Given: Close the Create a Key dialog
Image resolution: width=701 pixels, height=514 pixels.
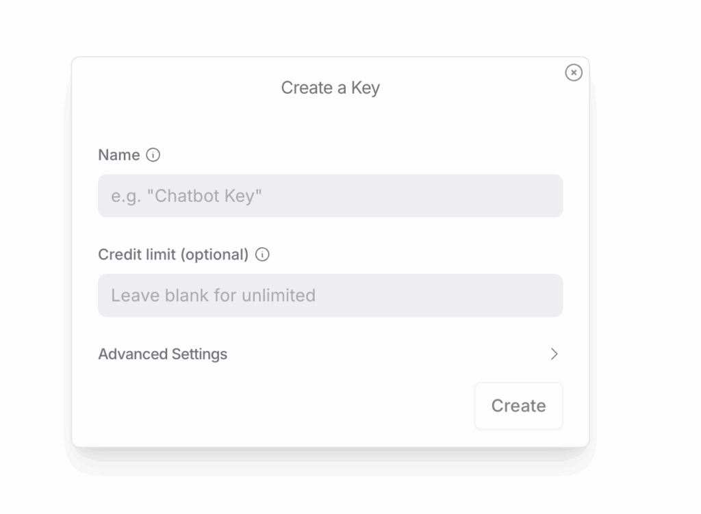Looking at the screenshot, I should [574, 73].
